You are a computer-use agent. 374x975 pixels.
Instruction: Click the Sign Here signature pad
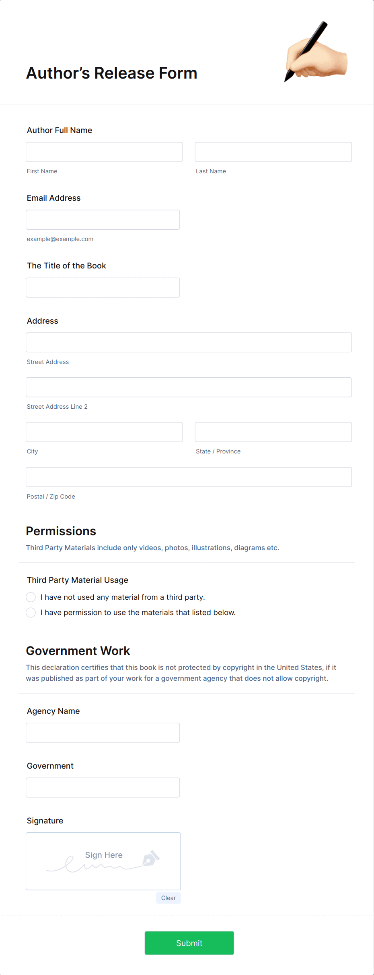tap(103, 861)
